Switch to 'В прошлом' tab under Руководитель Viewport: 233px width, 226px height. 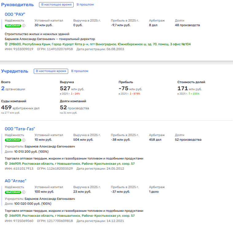tap(85, 5)
